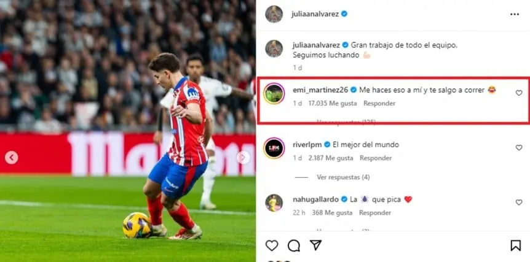Image resolution: width=530 pixels, height=262 pixels.
Task: Open the riverlpm profile picture
Action: point(274,148)
